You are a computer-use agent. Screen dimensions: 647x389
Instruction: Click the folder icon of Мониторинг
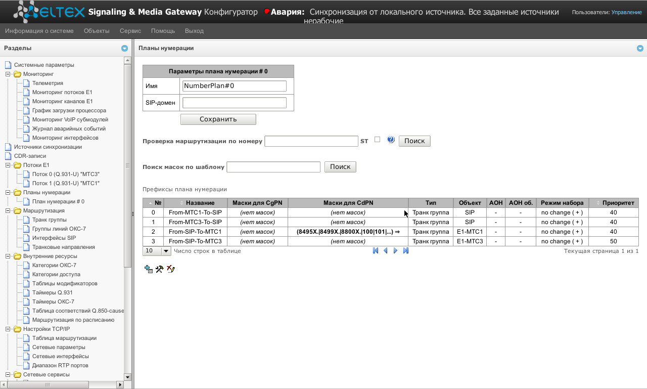(17, 74)
